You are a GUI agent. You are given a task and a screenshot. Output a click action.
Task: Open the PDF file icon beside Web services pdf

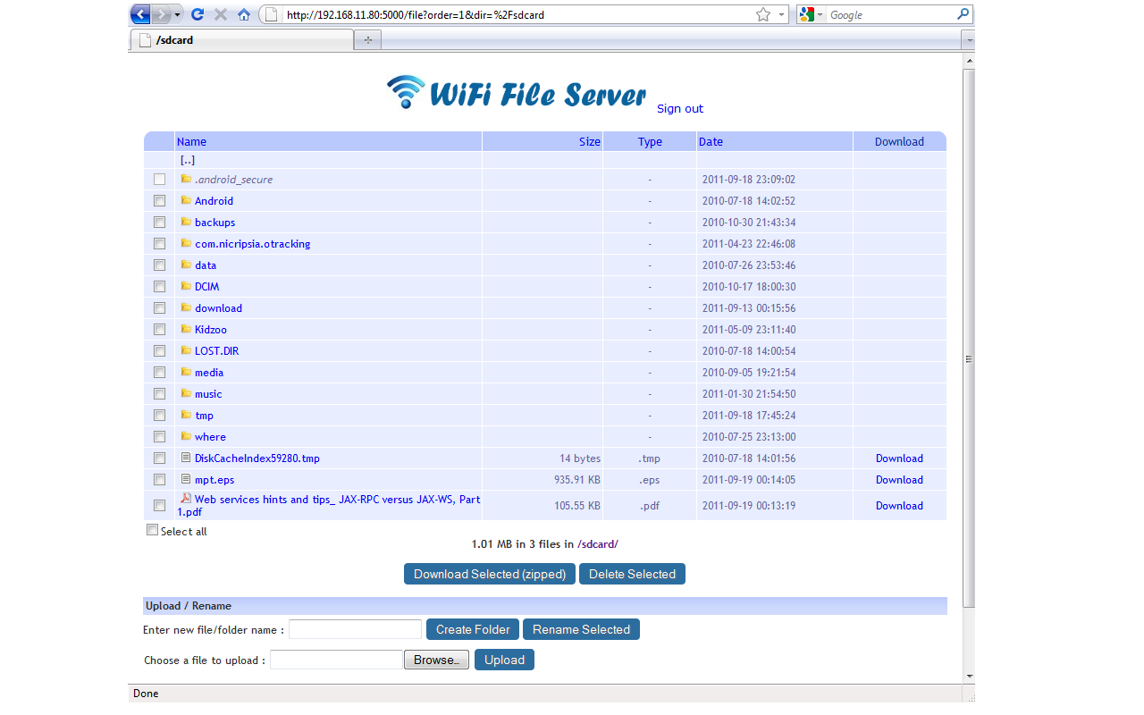[188, 499]
